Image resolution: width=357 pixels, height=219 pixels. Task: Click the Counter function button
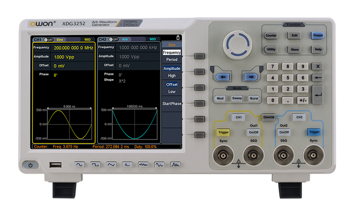(271, 36)
